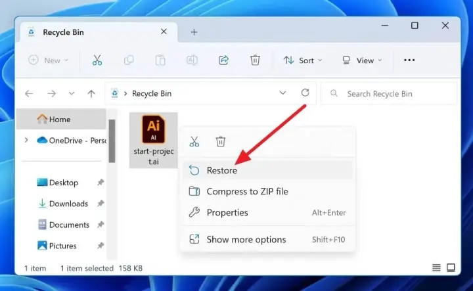
Task: Click the Delete trash icon in toolbar
Action: click(255, 60)
